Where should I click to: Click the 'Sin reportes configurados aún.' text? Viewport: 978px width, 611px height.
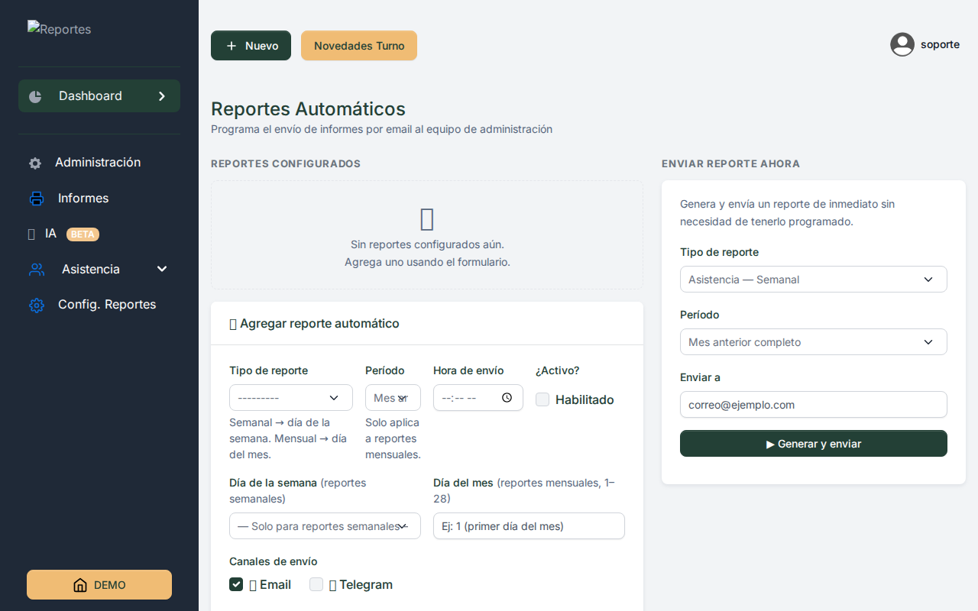click(x=427, y=244)
